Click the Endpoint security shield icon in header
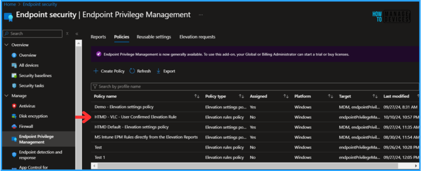The height and width of the screenshot is (171, 421). [x=8, y=16]
